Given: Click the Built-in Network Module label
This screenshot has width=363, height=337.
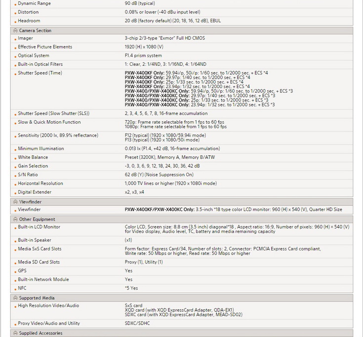Looking at the screenshot, I should pos(43,280).
